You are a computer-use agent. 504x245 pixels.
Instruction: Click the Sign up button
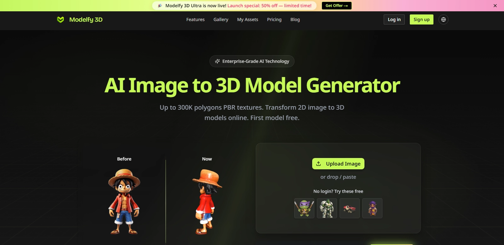(x=421, y=19)
